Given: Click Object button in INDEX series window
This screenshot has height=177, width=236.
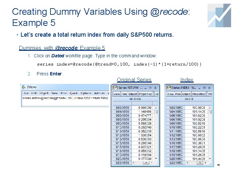Looking at the screenshot, I should [187, 94].
